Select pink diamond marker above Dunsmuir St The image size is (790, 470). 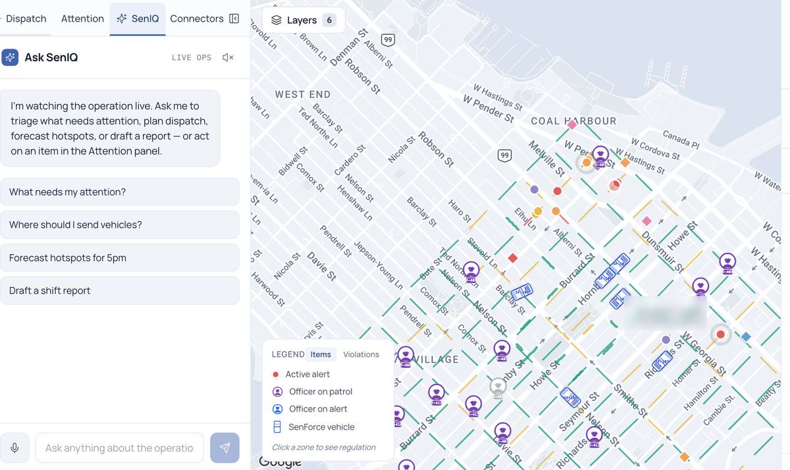646,221
